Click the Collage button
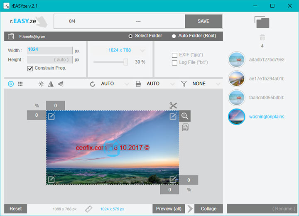The height and width of the screenshot is (216, 299). [208, 209]
